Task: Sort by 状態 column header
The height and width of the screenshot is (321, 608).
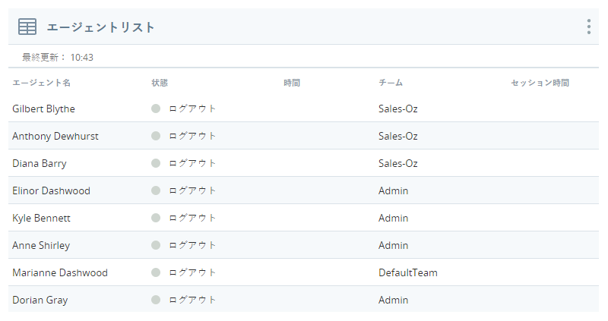Action: click(160, 83)
